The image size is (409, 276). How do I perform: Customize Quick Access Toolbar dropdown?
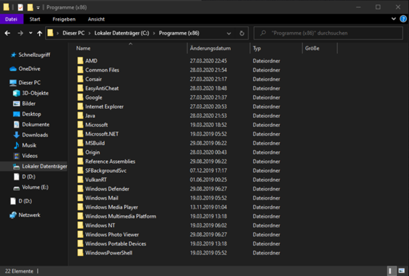pyautogui.click(x=38, y=8)
